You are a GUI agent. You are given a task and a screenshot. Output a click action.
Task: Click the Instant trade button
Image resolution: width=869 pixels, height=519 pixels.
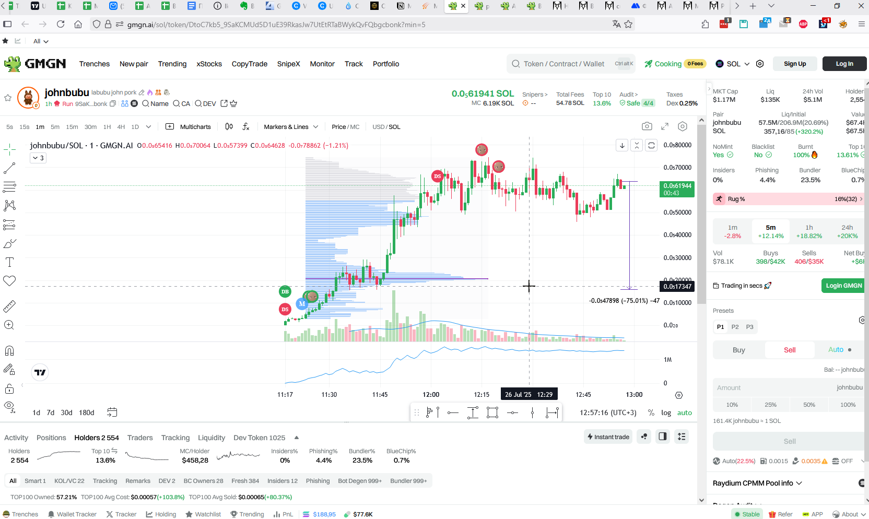coord(608,437)
